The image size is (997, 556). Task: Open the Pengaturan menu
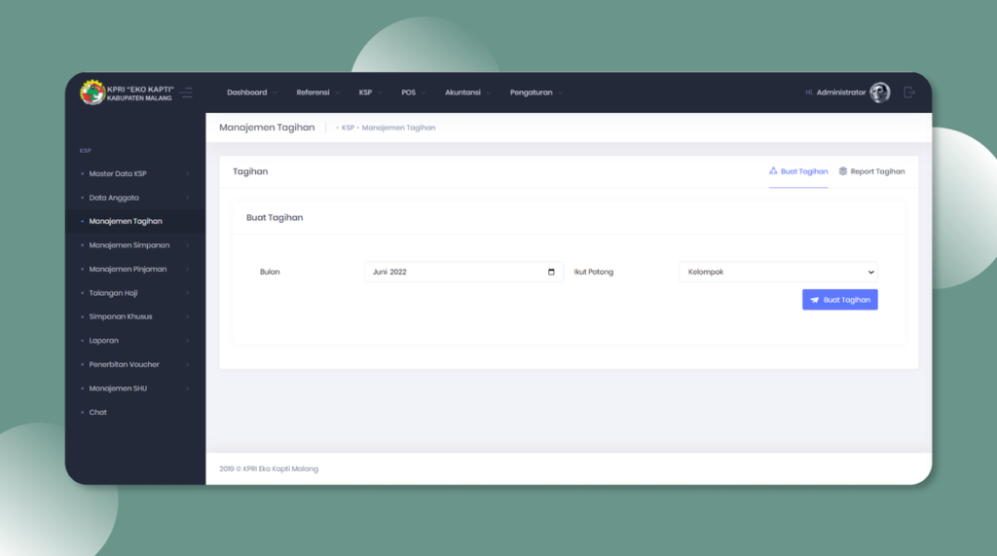[x=536, y=93]
